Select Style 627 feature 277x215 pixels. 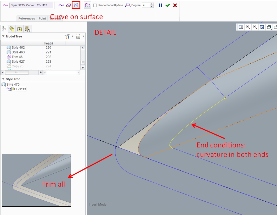[18, 62]
